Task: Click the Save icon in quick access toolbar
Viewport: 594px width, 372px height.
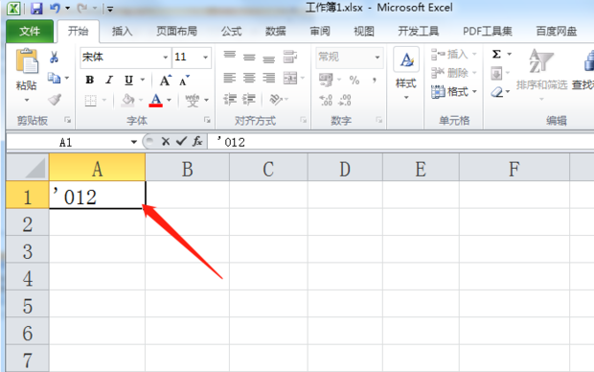Action: coord(36,9)
